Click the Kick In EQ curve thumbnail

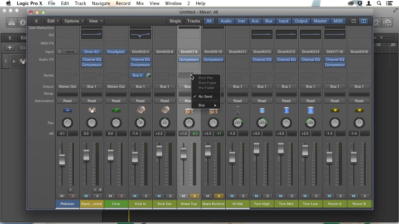(x=140, y=35)
